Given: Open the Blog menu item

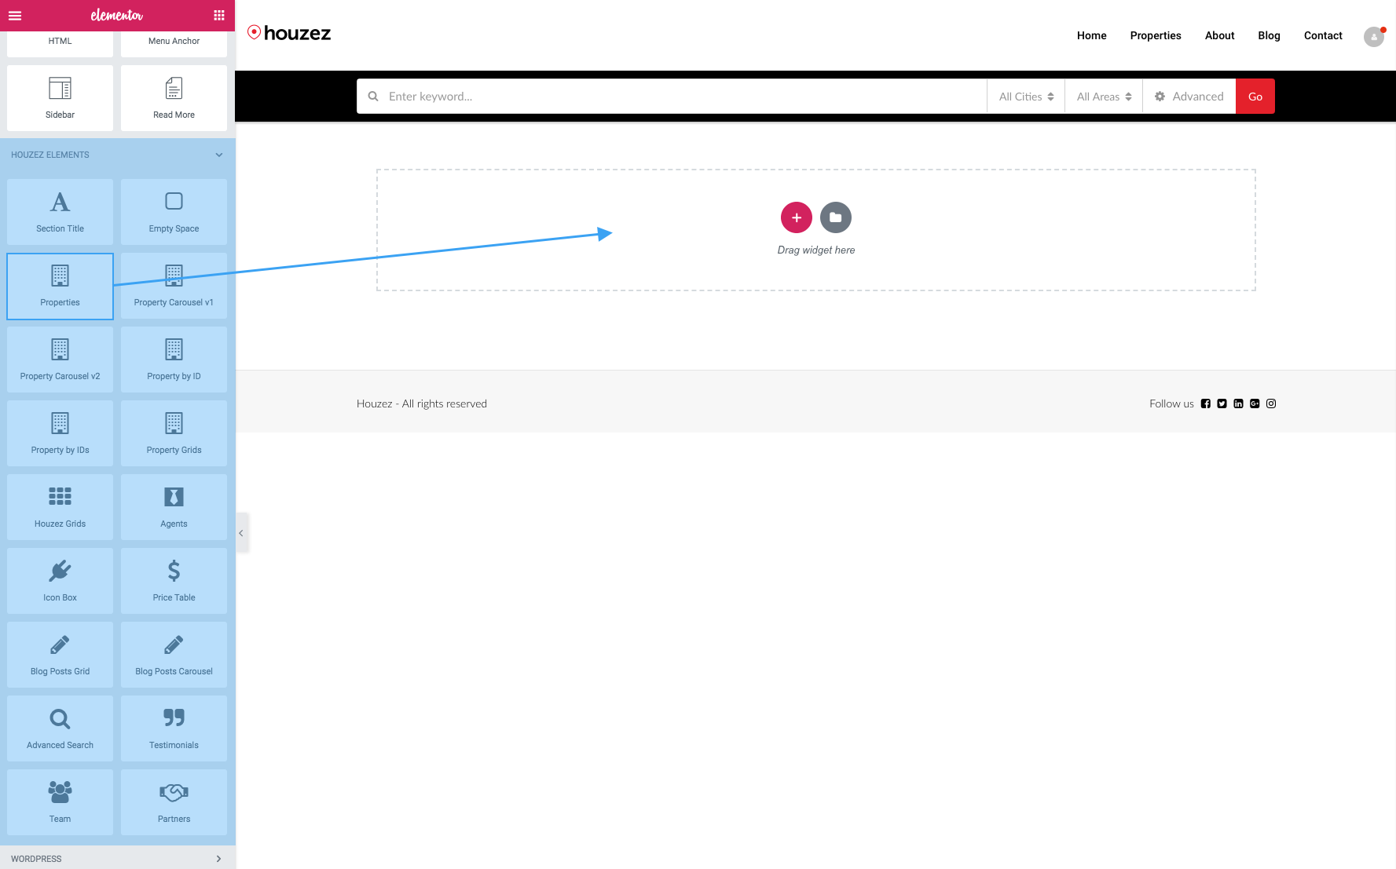Looking at the screenshot, I should click(1269, 35).
